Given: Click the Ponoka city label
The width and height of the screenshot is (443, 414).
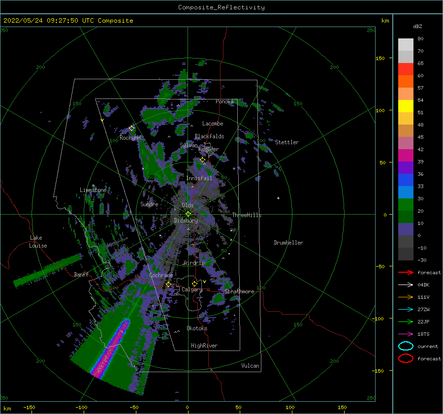Looking at the screenshot, I should pos(224,101).
